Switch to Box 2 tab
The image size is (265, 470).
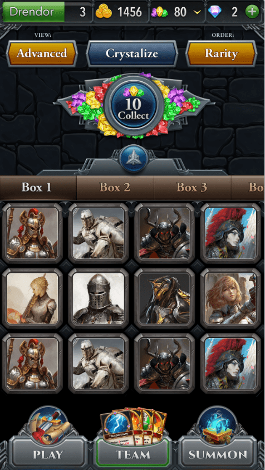[115, 187]
